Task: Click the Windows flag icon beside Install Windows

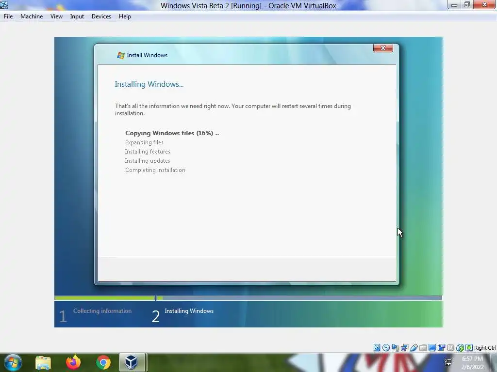Action: (x=120, y=55)
